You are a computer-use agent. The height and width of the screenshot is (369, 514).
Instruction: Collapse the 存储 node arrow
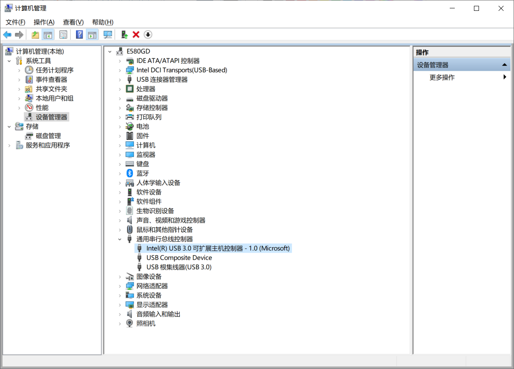[9, 126]
